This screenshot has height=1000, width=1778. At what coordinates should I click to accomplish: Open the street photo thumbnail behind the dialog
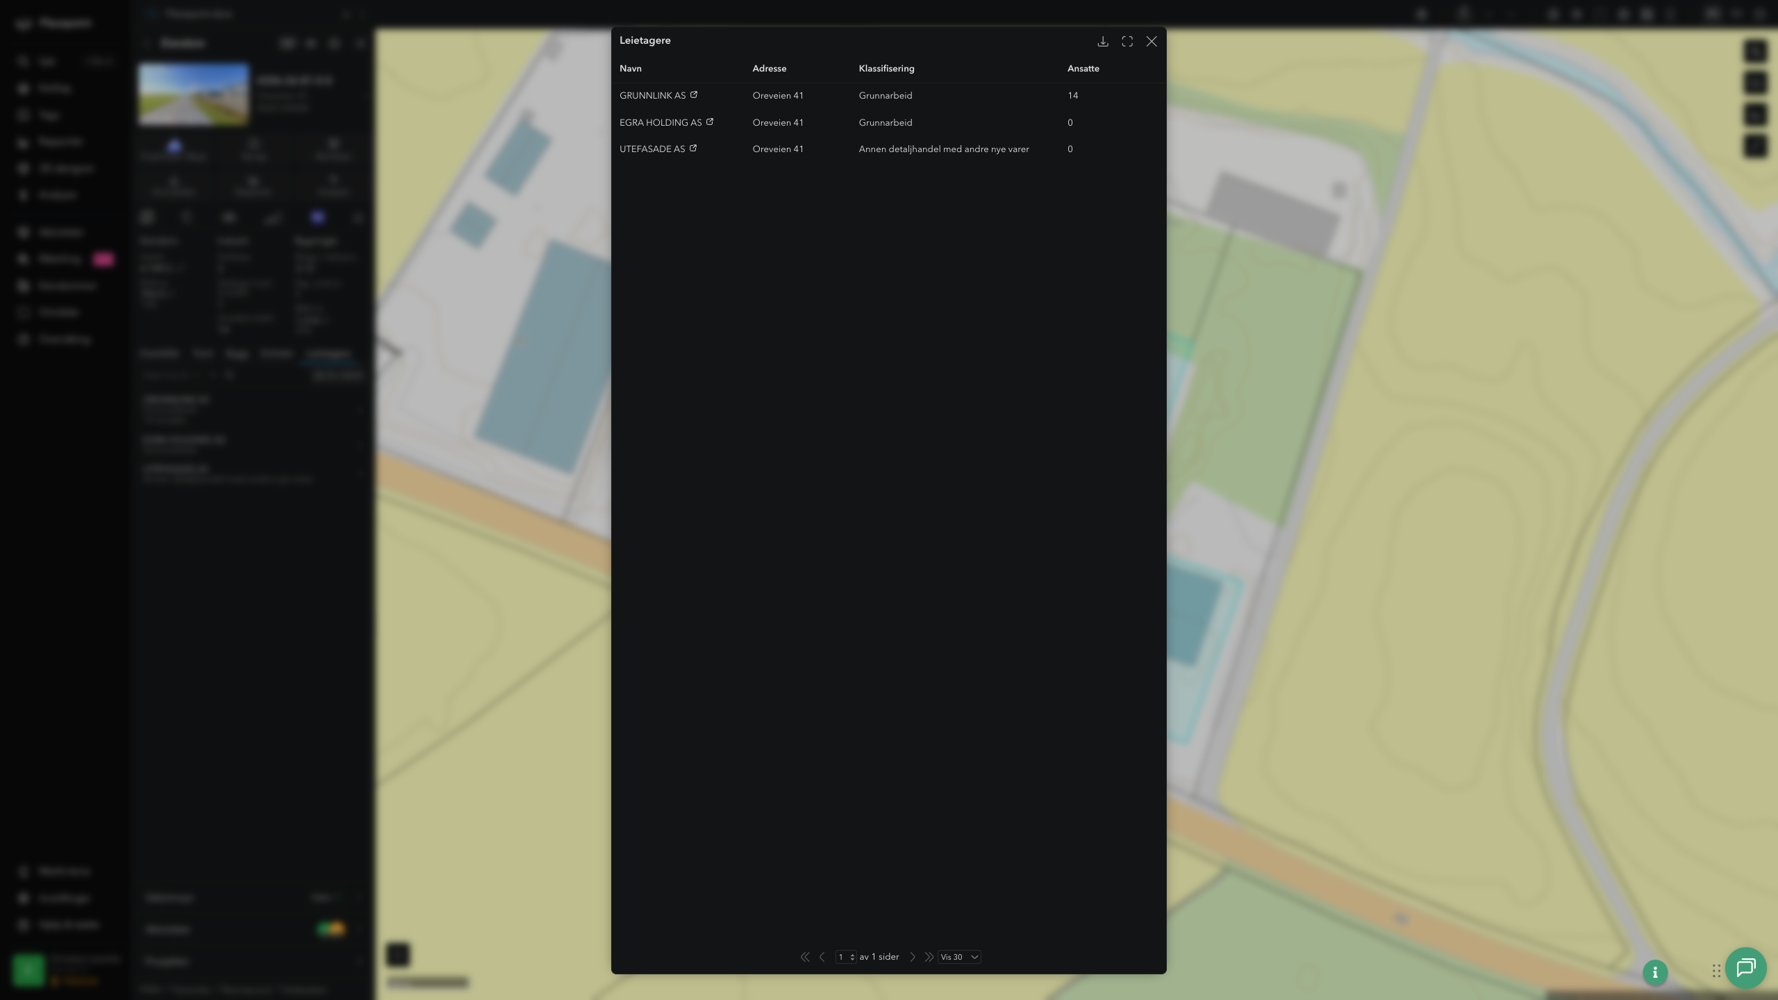click(193, 94)
